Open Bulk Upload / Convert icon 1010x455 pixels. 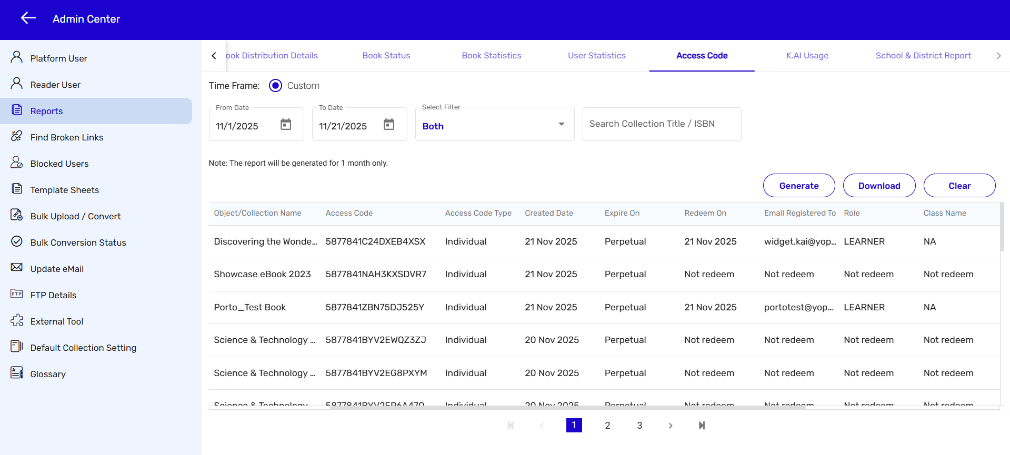(17, 216)
